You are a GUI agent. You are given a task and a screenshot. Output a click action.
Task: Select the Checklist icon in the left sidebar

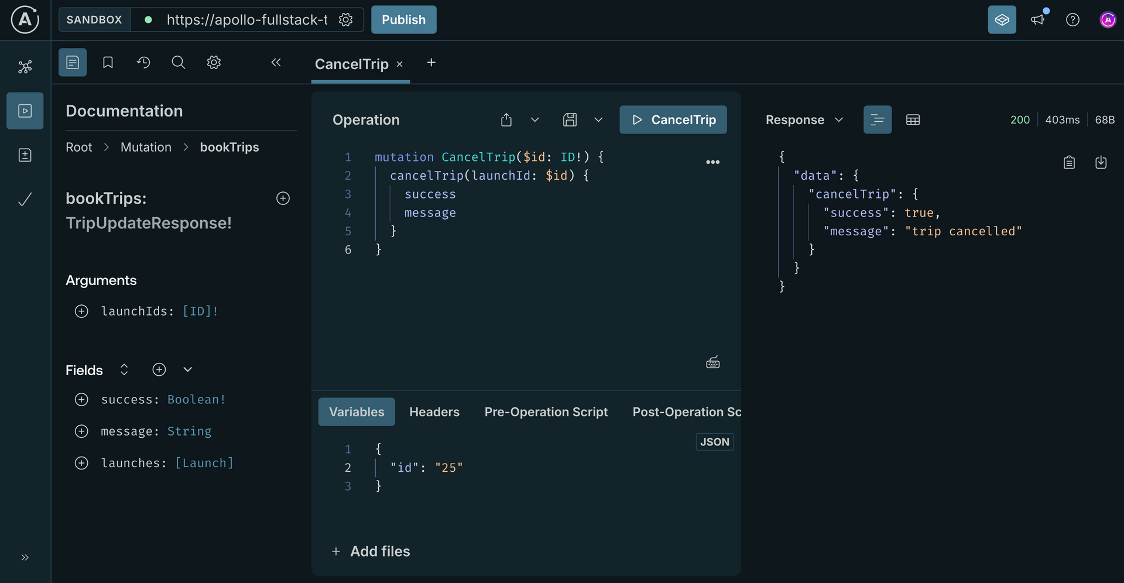click(25, 199)
